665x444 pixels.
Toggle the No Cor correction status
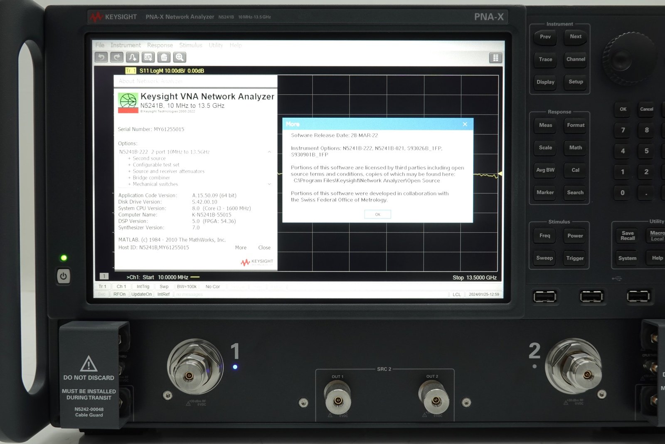(213, 287)
